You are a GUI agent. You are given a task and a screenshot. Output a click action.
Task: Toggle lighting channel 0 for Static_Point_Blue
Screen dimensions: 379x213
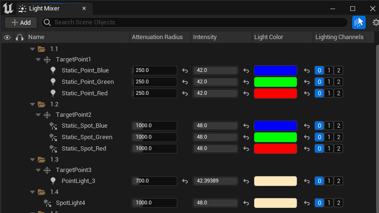[319, 71]
